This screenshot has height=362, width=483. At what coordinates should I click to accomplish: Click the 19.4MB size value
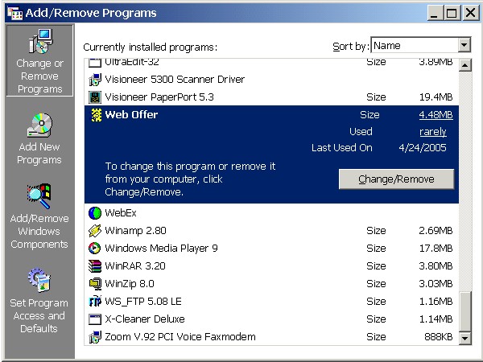coord(436,97)
